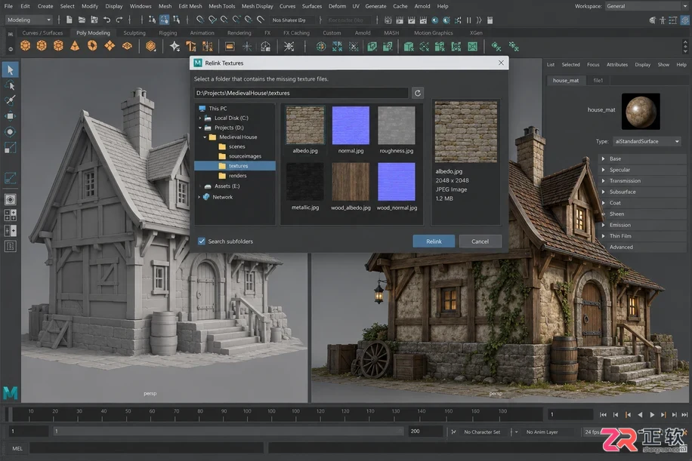Click the timeline range slider bar

tap(227, 431)
